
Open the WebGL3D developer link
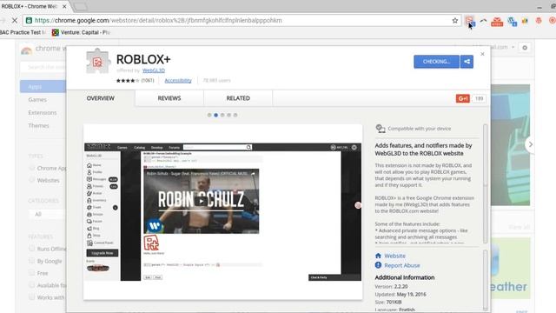[x=154, y=70]
